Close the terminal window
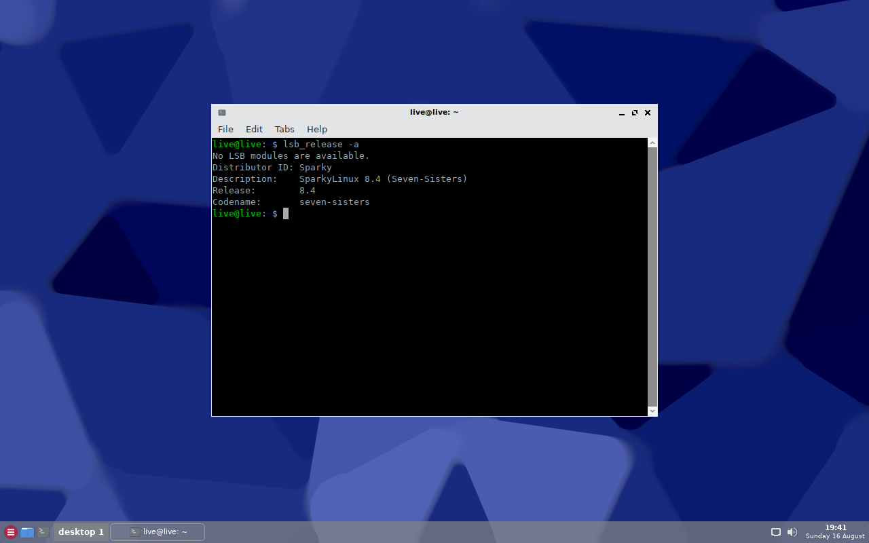 [x=648, y=113]
